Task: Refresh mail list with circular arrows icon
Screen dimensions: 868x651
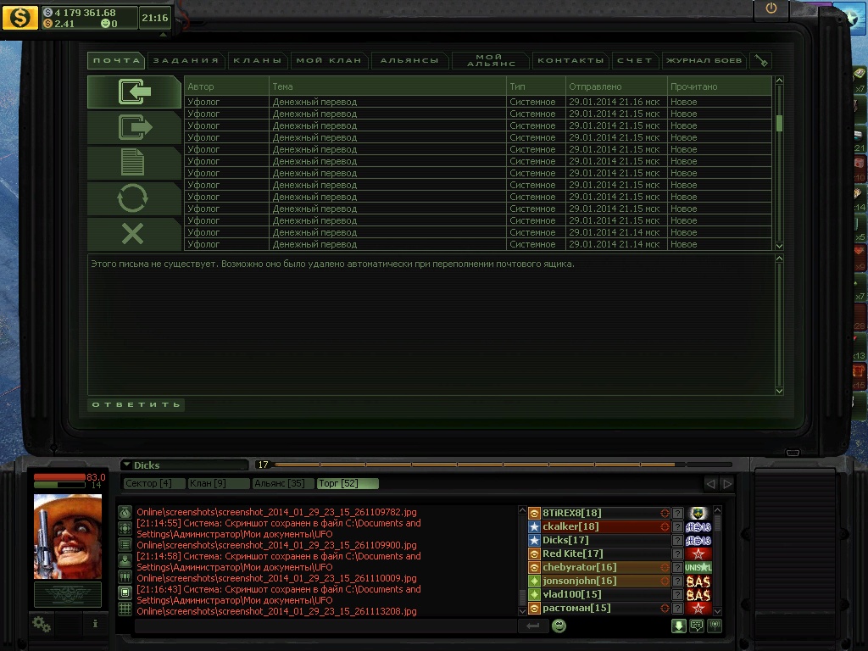Action: click(x=134, y=198)
